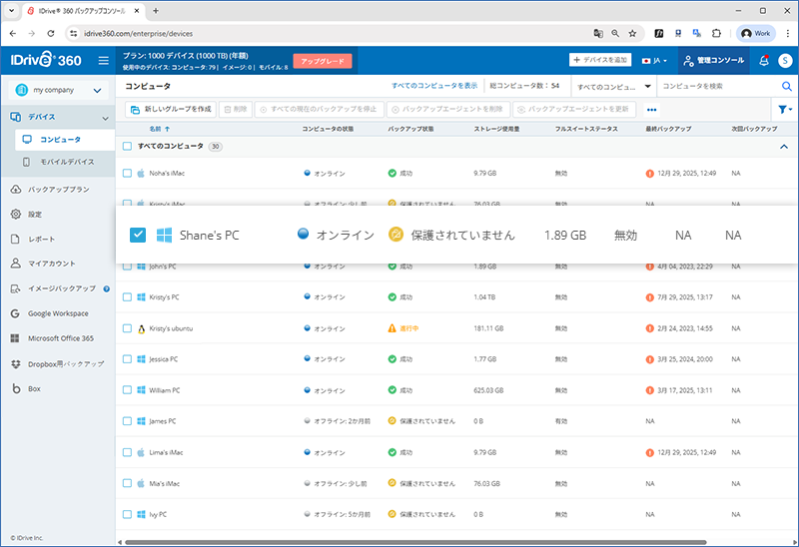The height and width of the screenshot is (547, 799).
Task: Click the アップグレード button
Action: [x=323, y=61]
